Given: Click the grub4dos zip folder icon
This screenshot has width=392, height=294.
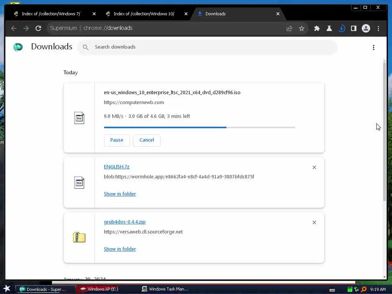Looking at the screenshot, I should tap(79, 237).
